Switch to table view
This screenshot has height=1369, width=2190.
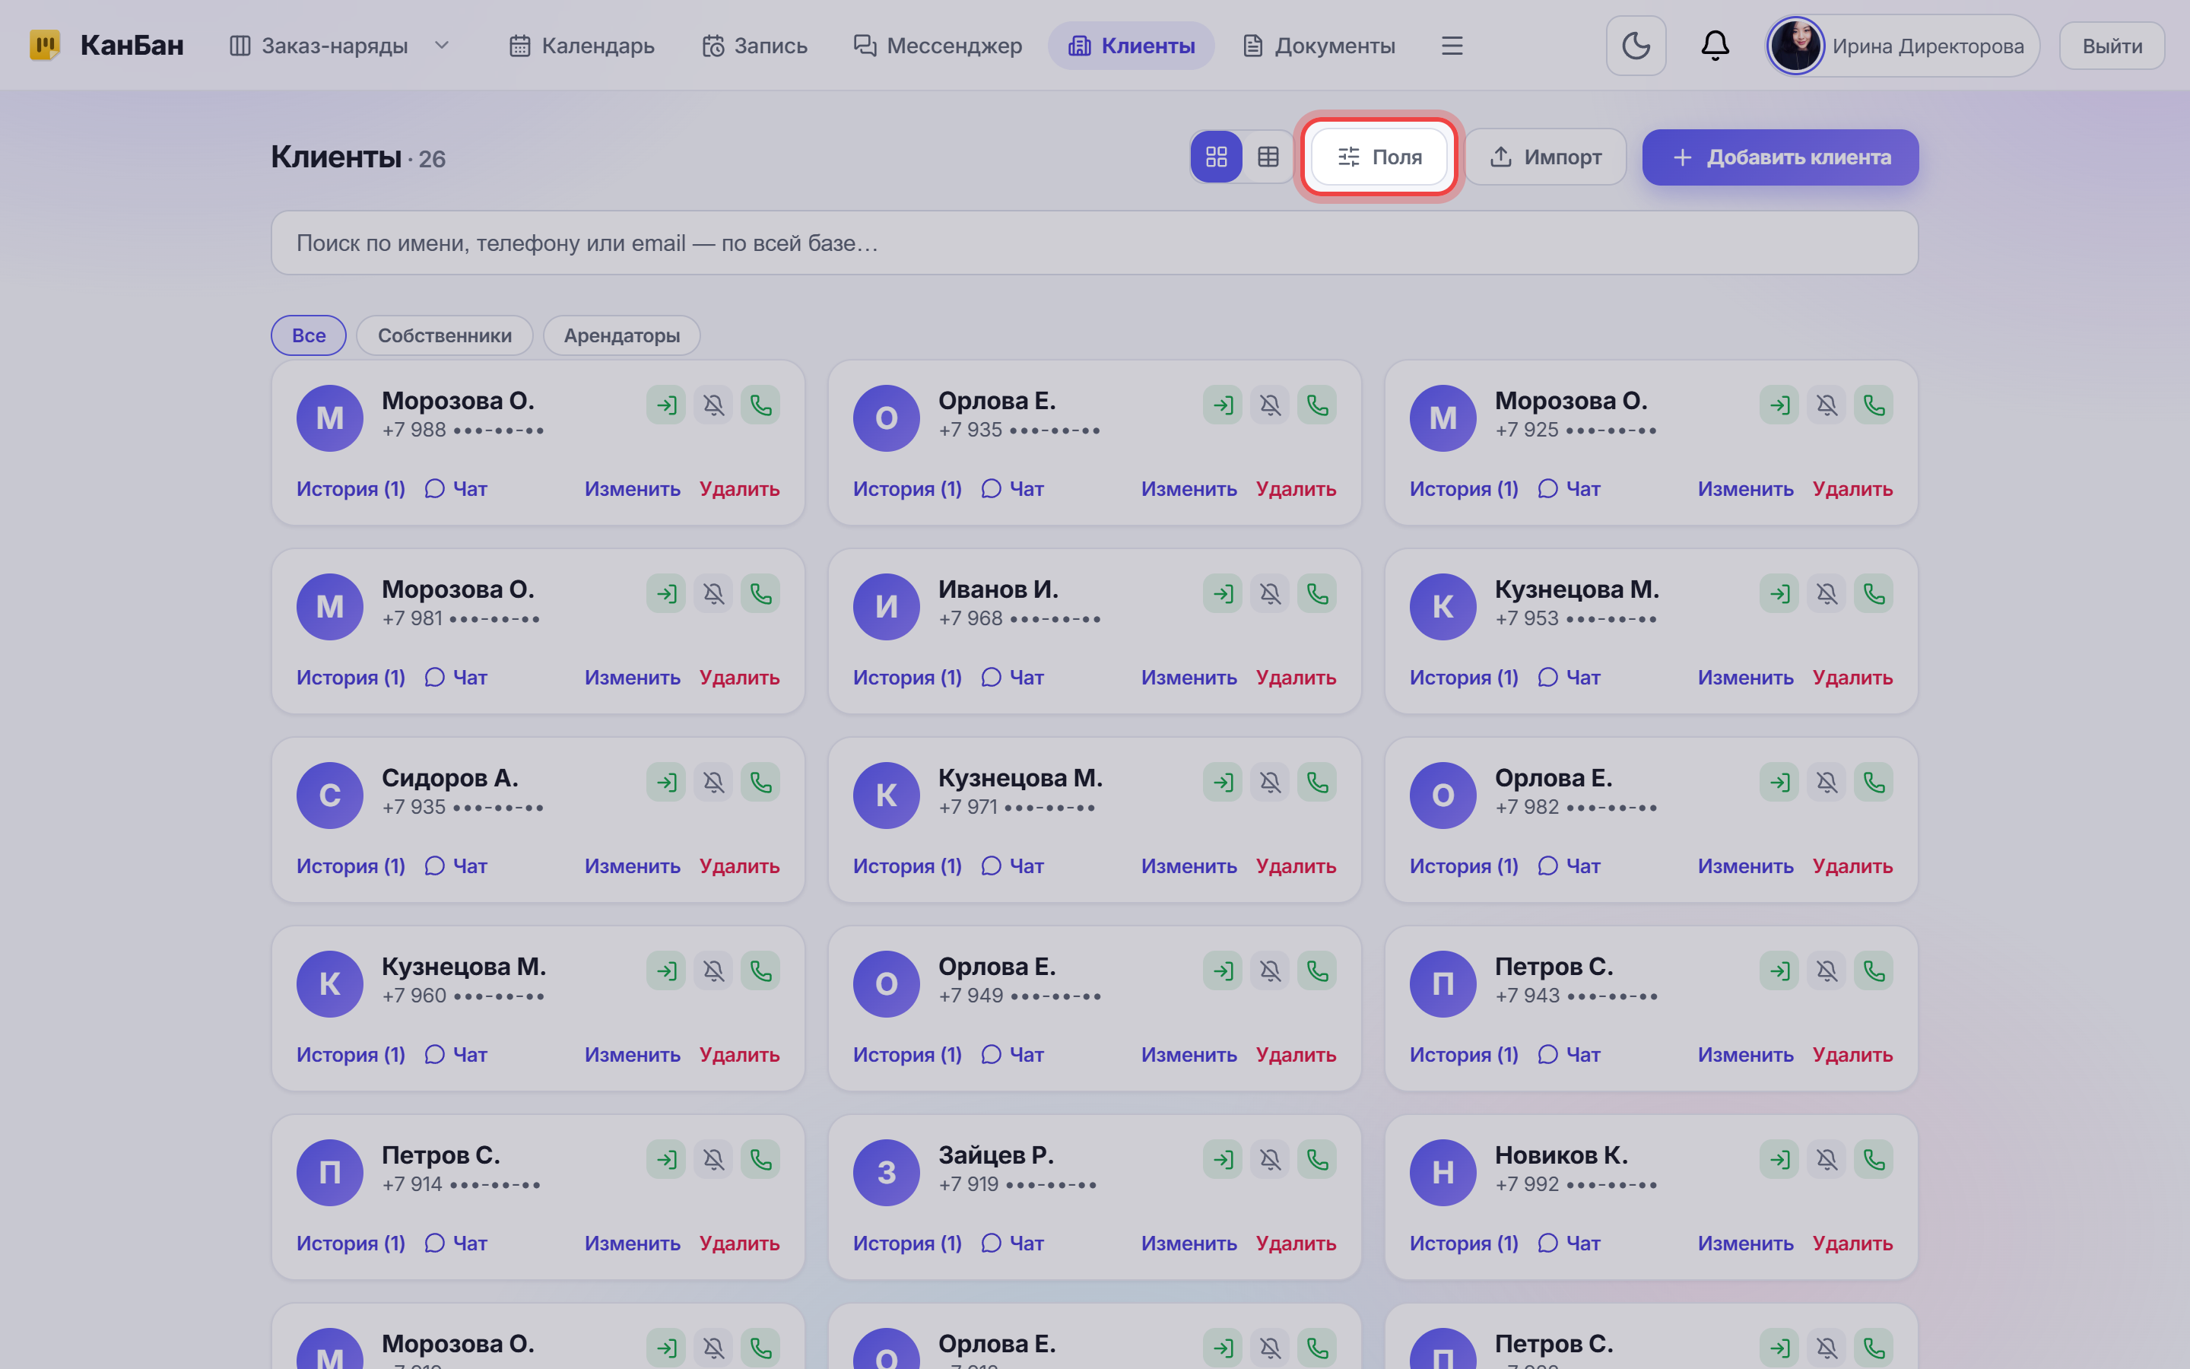pyautogui.click(x=1268, y=157)
